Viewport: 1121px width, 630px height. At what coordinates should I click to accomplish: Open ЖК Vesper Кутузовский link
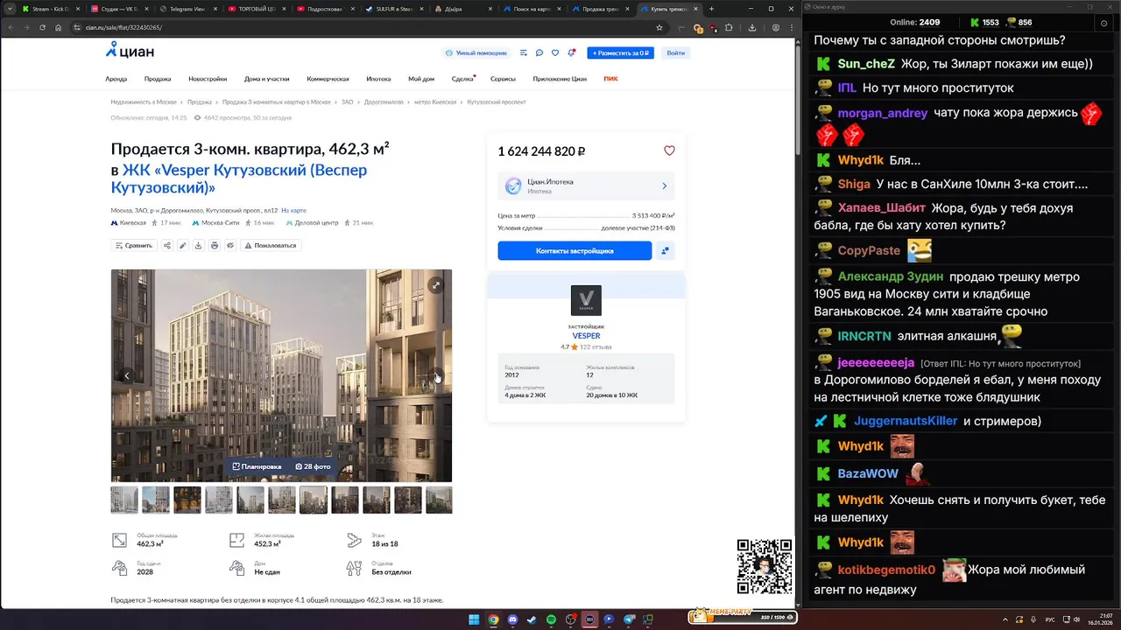point(239,178)
